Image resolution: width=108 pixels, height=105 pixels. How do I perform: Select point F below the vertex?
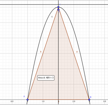(x=58, y=9)
